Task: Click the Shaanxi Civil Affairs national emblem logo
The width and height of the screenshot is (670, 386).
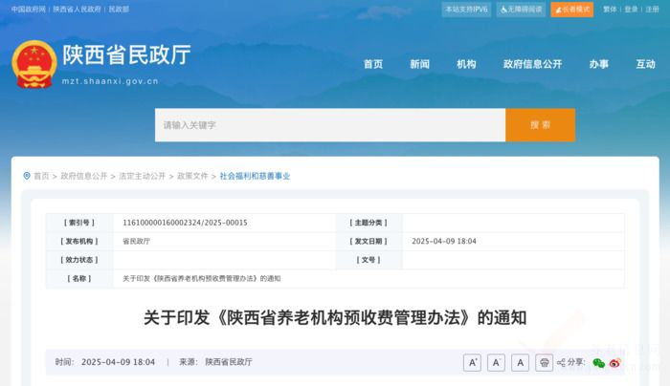Action: tap(34, 64)
